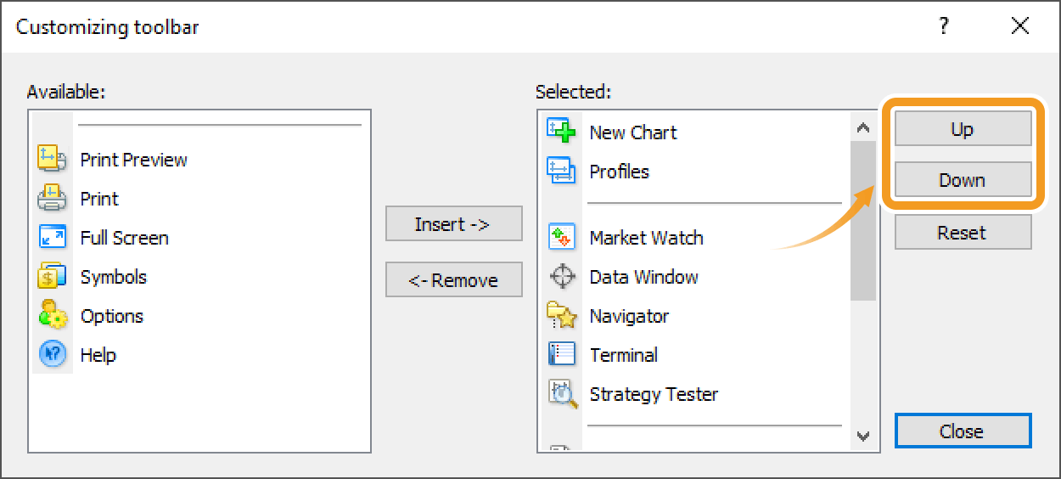This screenshot has width=1061, height=479.
Task: Select the "Market Watch" text row
Action: pos(646,238)
